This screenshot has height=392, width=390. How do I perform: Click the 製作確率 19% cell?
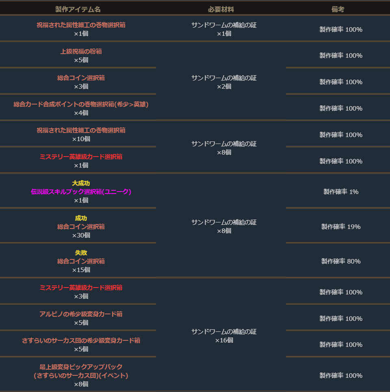(x=341, y=226)
